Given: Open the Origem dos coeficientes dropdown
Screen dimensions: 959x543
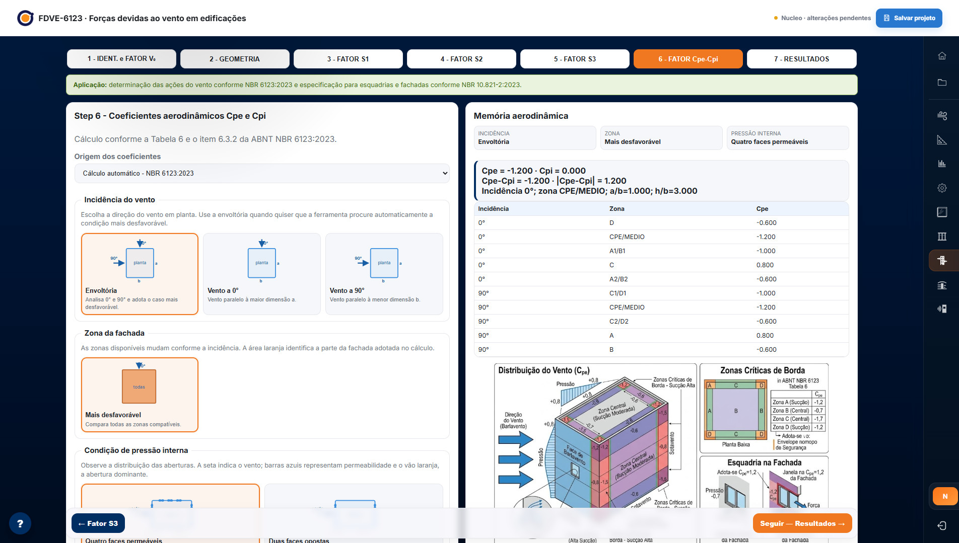Looking at the screenshot, I should click(x=262, y=173).
